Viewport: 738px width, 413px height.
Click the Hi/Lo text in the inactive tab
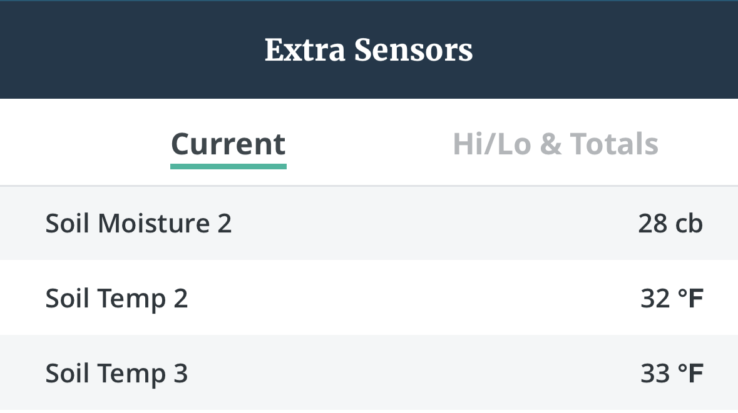[492, 144]
